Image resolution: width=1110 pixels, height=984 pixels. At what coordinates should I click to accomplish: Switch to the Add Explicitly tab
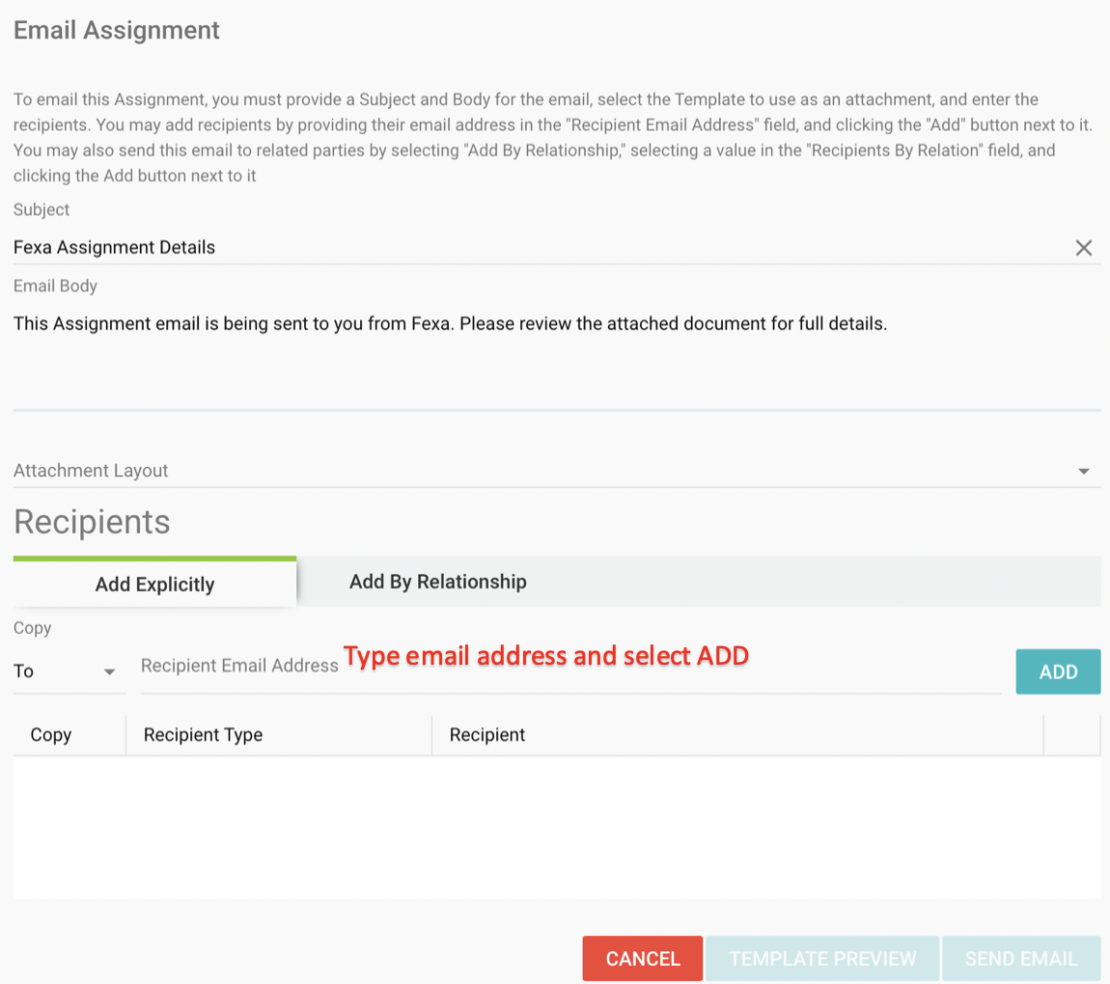tap(154, 584)
